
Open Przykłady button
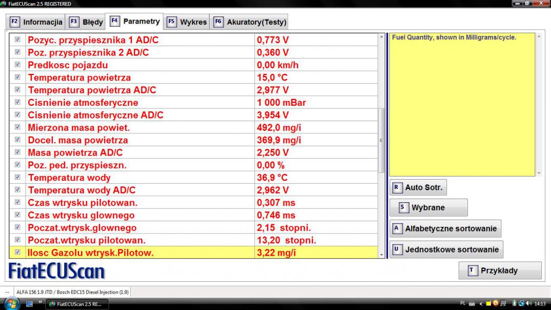pyautogui.click(x=500, y=270)
